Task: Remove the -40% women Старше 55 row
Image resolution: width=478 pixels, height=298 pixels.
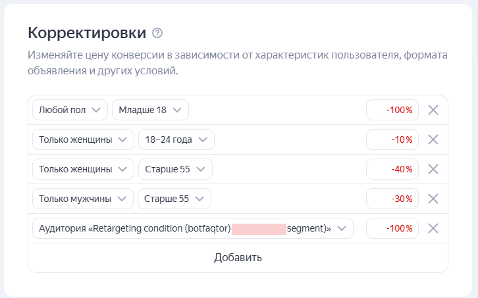Action: click(433, 169)
